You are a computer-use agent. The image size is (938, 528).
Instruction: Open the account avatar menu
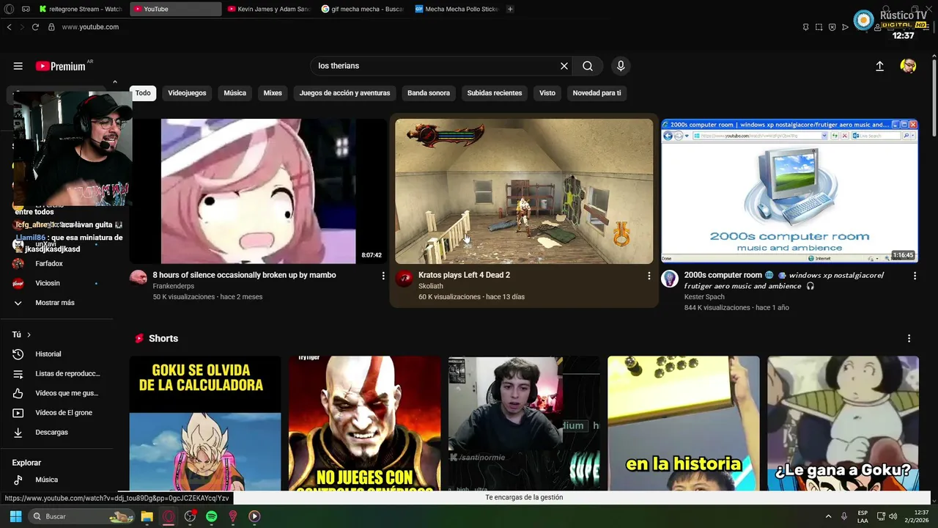pyautogui.click(x=908, y=66)
